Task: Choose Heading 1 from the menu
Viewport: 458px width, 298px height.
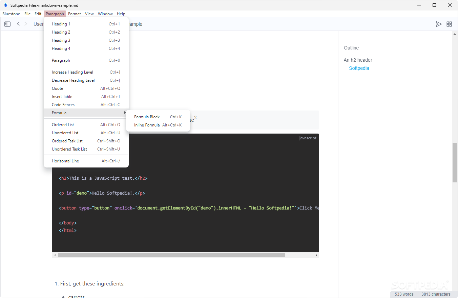Action: click(86, 24)
